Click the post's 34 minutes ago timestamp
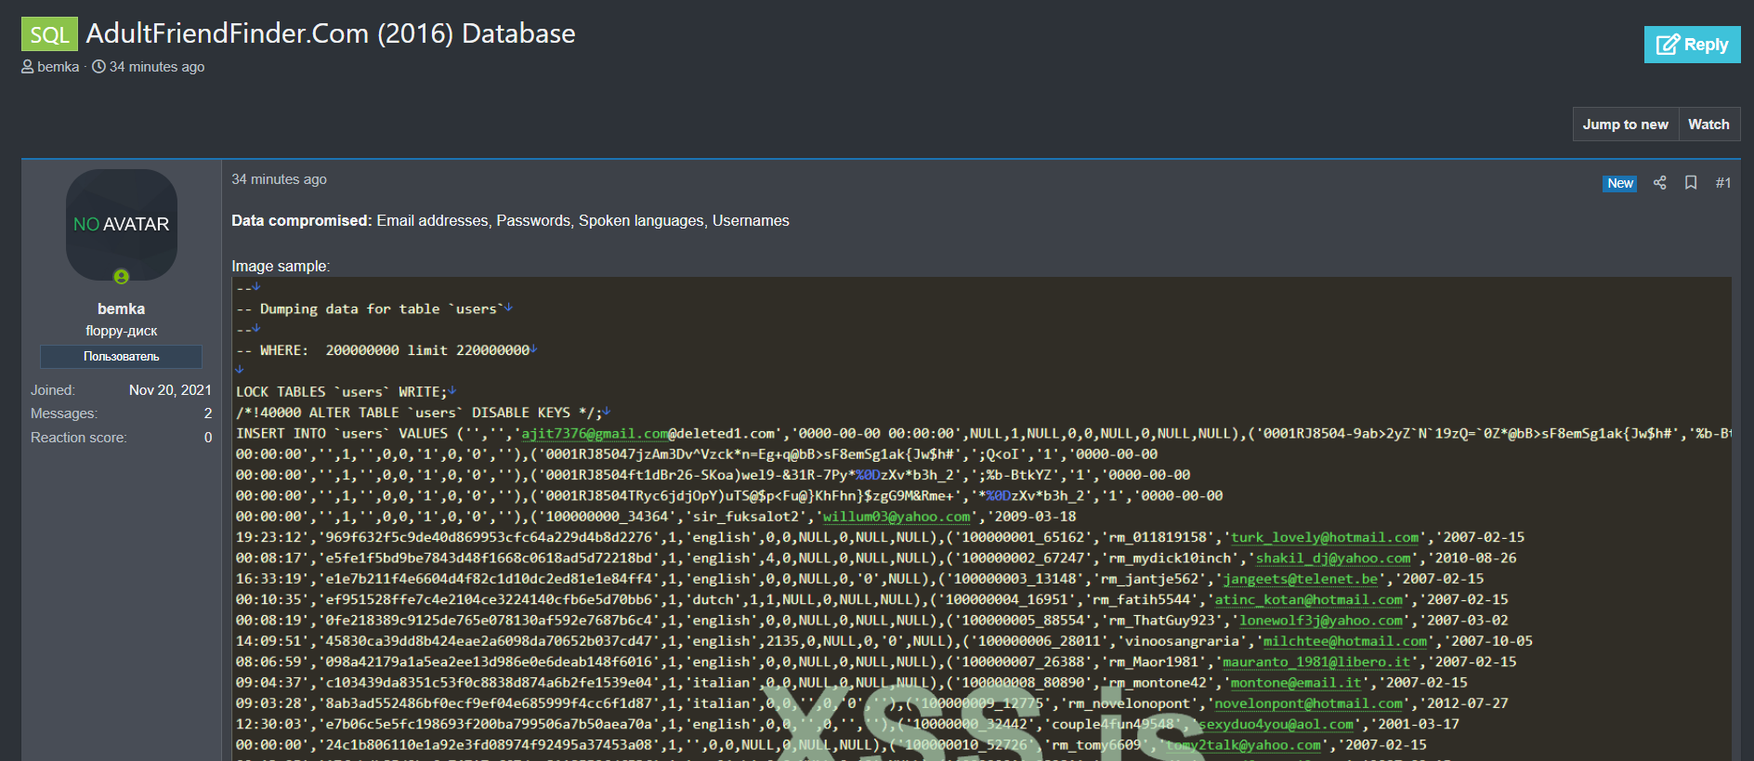The image size is (1754, 761). 279,179
